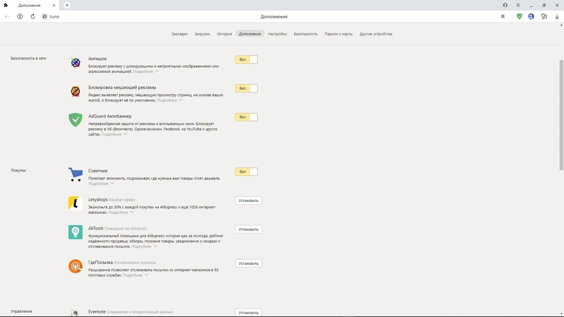Install Evernote with Установить button
Viewport: 564px width, 317px height.
point(249,312)
